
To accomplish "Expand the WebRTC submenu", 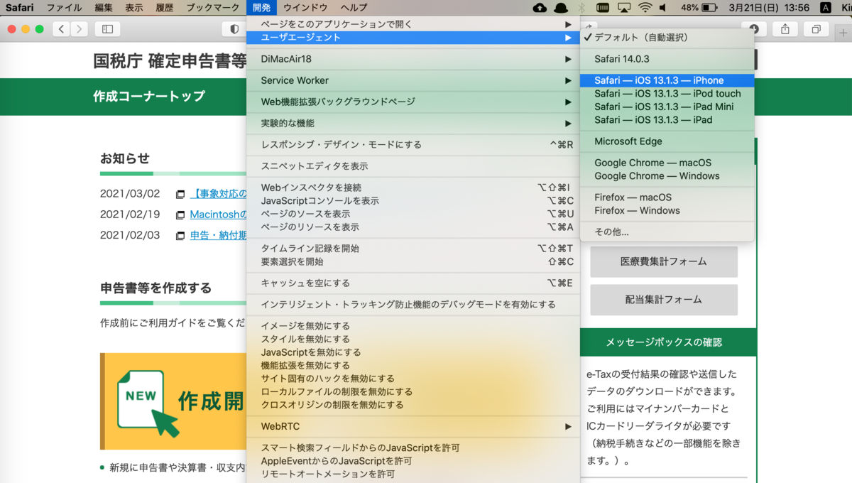I will pos(413,427).
